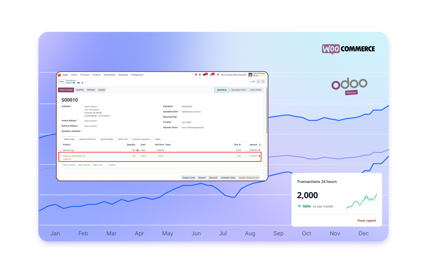
Task: Delete the Wooden leg order line
Action: [259, 150]
